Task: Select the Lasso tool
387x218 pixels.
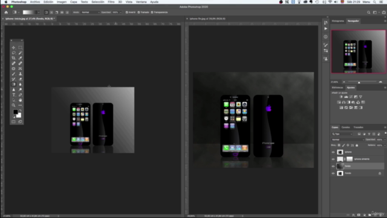Action: point(13,53)
